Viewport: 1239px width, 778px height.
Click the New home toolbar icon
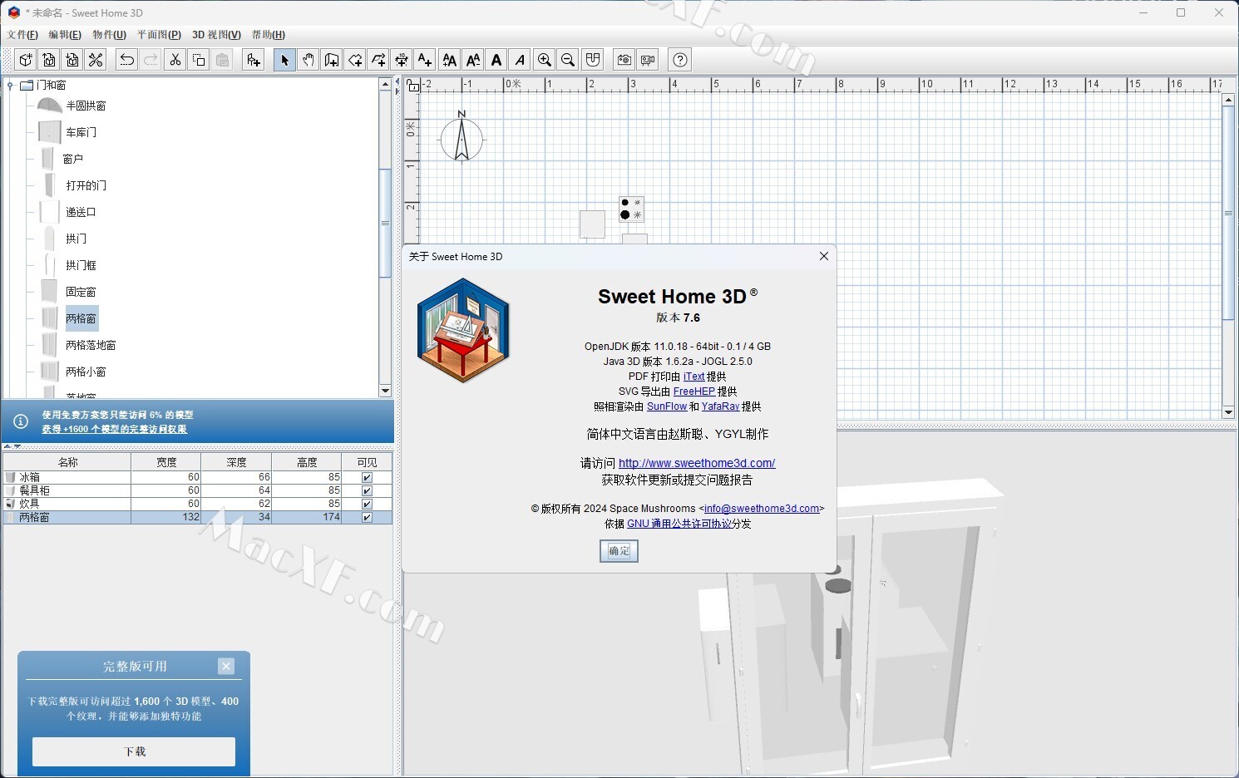(26, 60)
